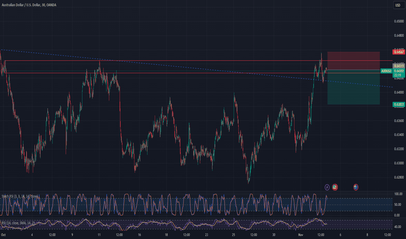406x239 pixels.
Task: Click the 0.63000 price axis value
Action: coord(399,163)
